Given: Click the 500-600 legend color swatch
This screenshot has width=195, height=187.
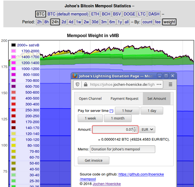Looking at the screenshot, I should coord(14,92).
